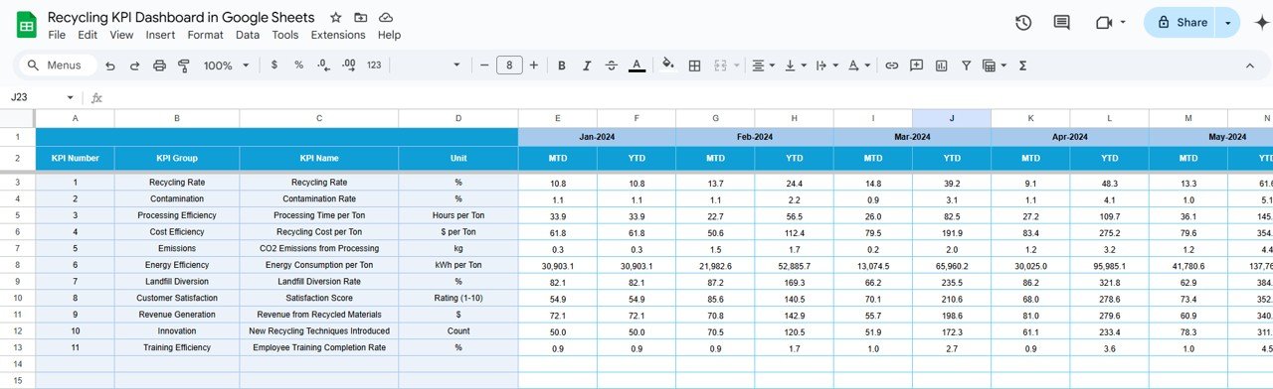The width and height of the screenshot is (1273, 389).
Task: Open more number formats 123
Action: [x=374, y=65]
